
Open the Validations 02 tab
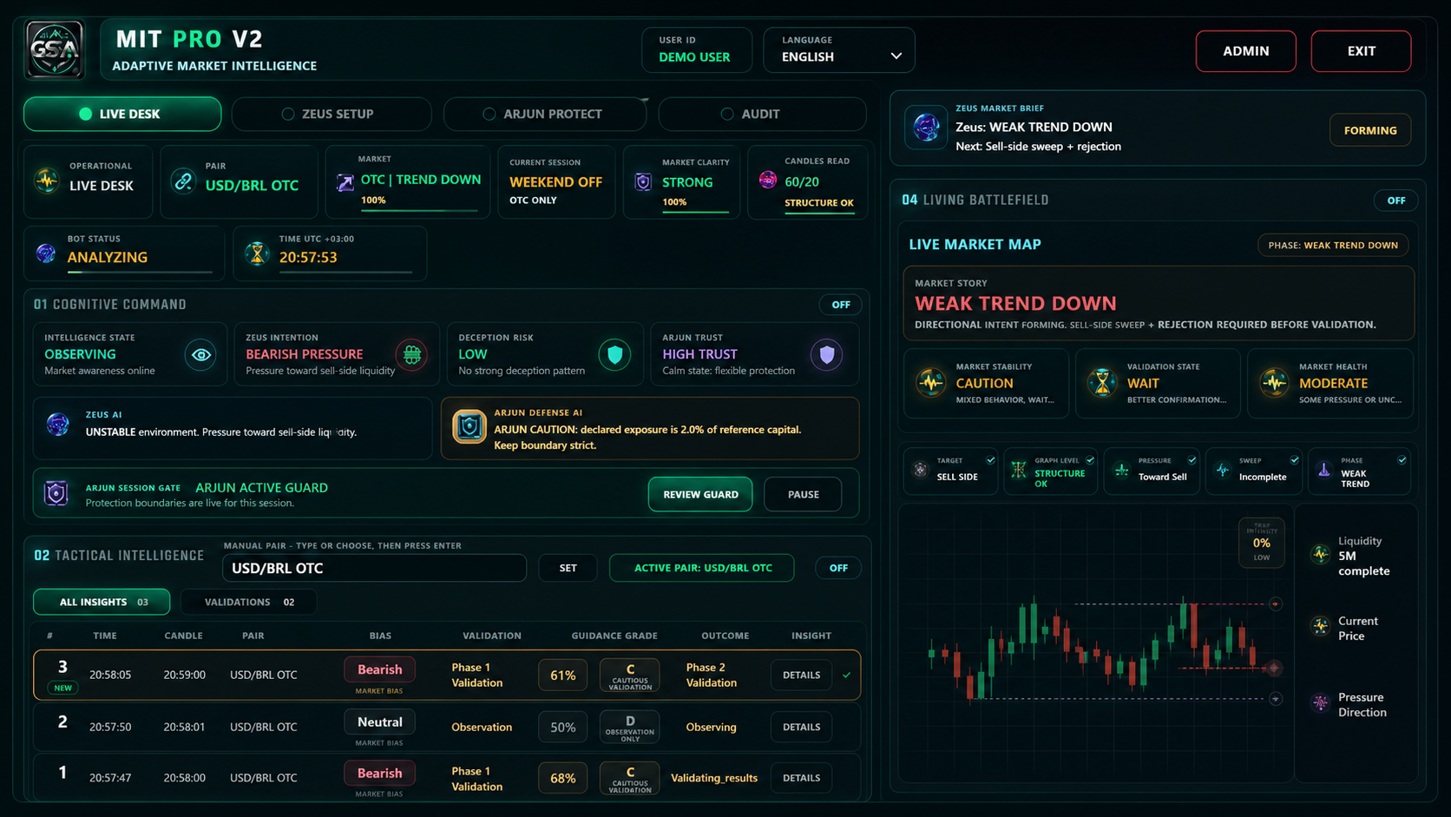(249, 602)
